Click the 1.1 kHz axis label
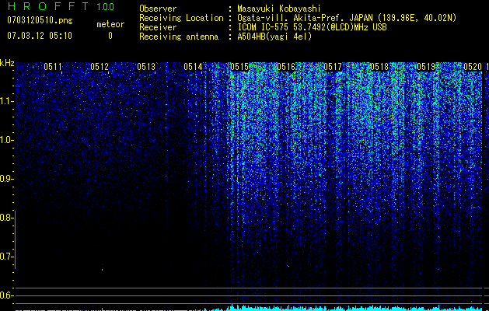Screen dimensions: 489x311 pos(5,101)
